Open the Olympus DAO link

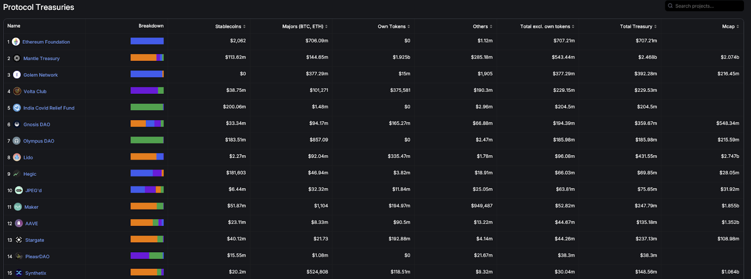tap(38, 141)
